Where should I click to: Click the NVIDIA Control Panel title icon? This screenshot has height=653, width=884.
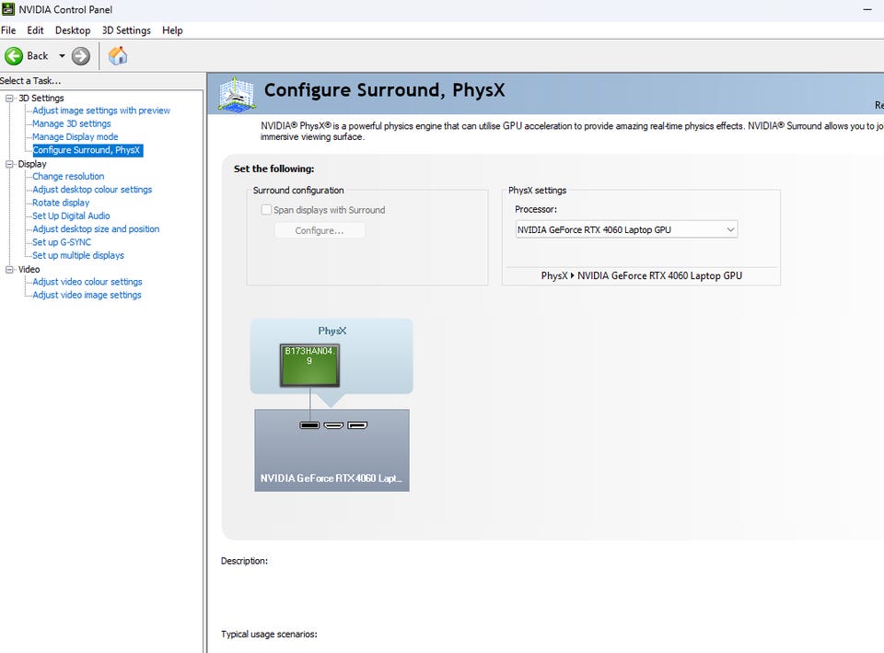pos(8,9)
